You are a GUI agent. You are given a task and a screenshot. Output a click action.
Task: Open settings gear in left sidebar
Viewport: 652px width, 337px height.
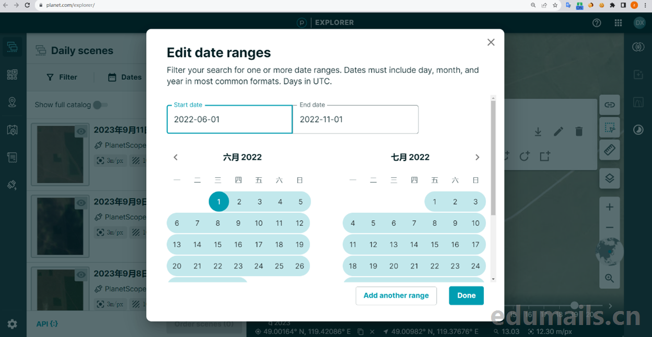coord(13,324)
